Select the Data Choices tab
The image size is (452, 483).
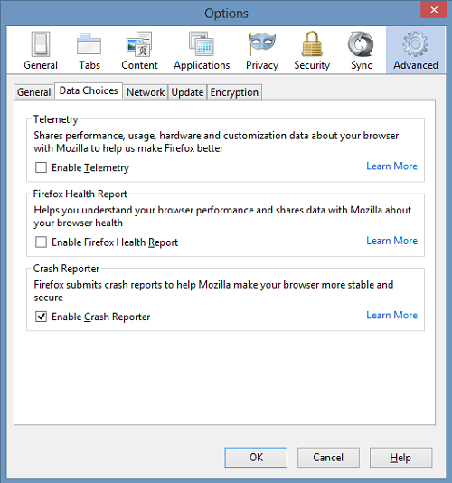(x=89, y=90)
